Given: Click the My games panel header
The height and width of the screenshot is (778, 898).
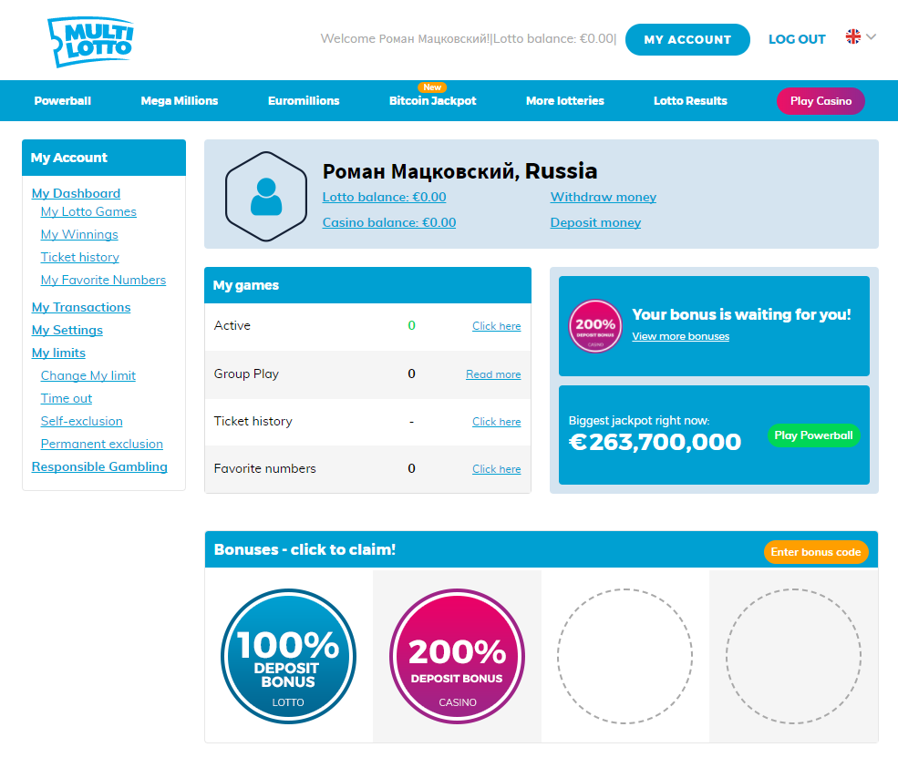Looking at the screenshot, I should click(367, 285).
